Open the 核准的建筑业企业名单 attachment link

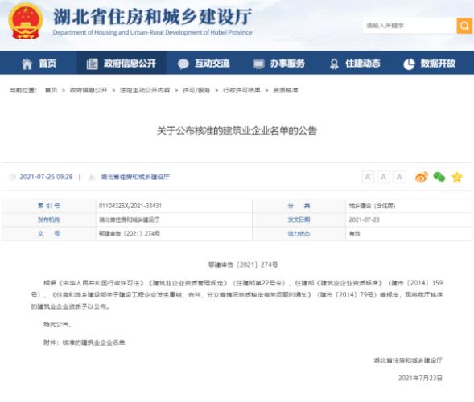click(x=93, y=343)
